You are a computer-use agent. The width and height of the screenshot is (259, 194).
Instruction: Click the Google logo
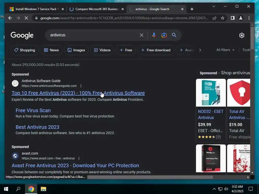tap(22, 35)
